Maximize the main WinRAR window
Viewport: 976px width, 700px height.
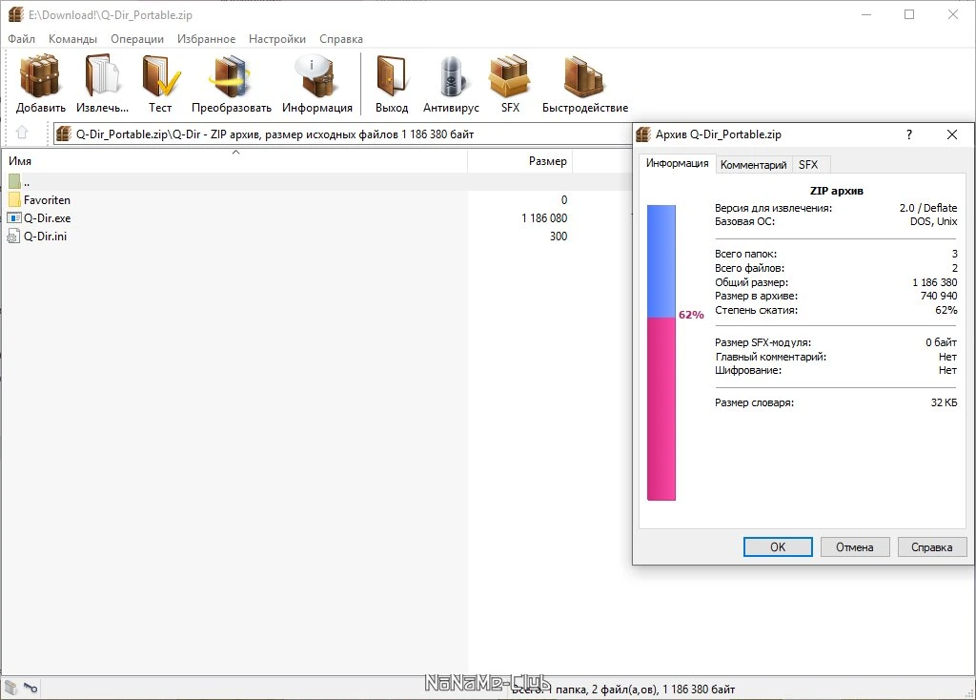[x=909, y=14]
